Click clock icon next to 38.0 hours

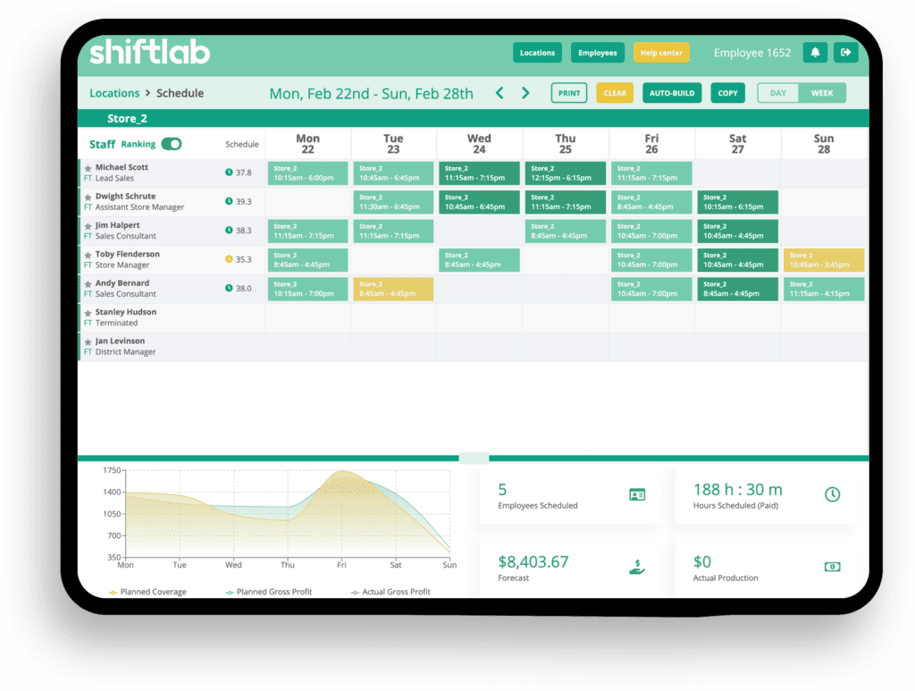pos(229,288)
